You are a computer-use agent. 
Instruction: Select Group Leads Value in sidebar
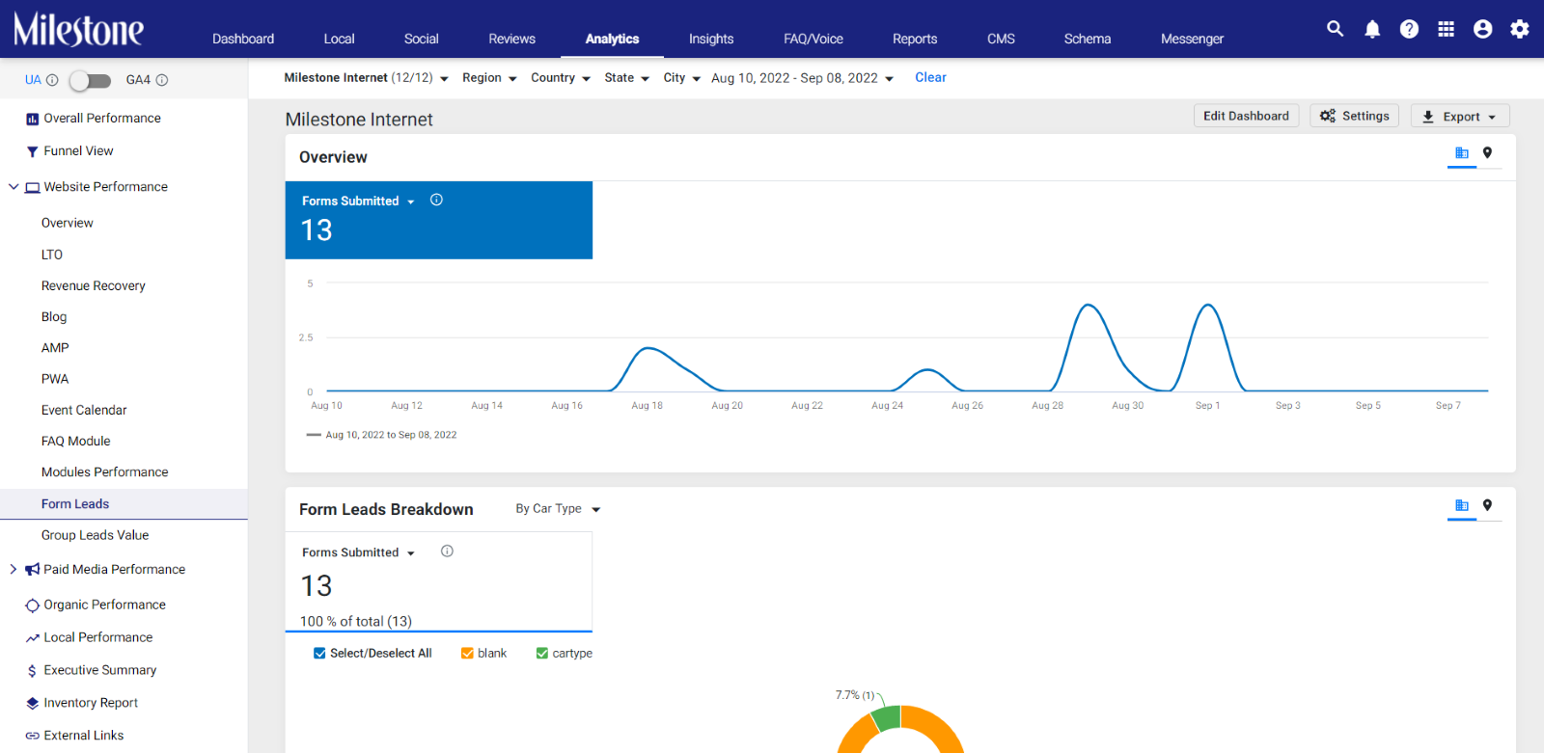95,535
